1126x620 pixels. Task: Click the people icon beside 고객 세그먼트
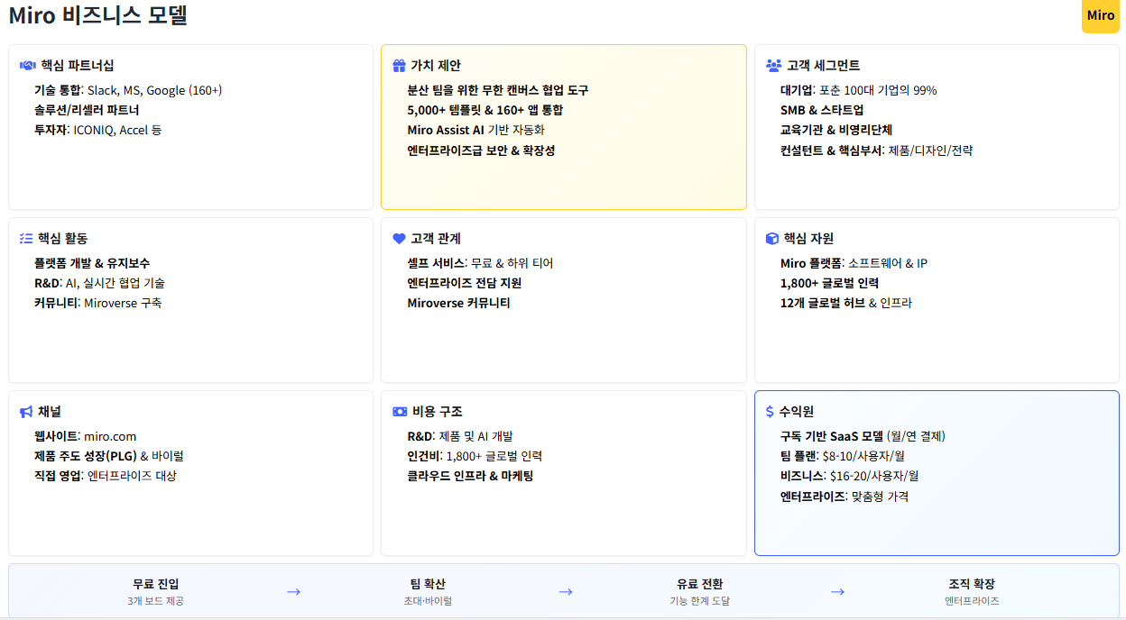pos(773,66)
